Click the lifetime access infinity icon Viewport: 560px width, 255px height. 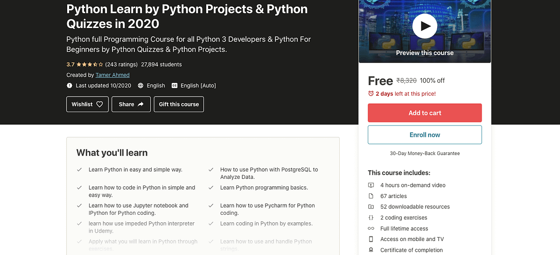tap(371, 228)
